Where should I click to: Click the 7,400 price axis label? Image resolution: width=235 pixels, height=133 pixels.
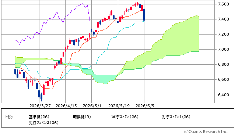224,19
